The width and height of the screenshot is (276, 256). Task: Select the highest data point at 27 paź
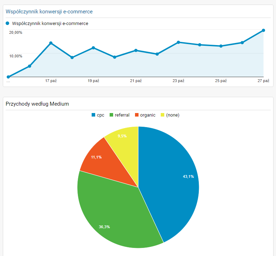click(x=263, y=30)
